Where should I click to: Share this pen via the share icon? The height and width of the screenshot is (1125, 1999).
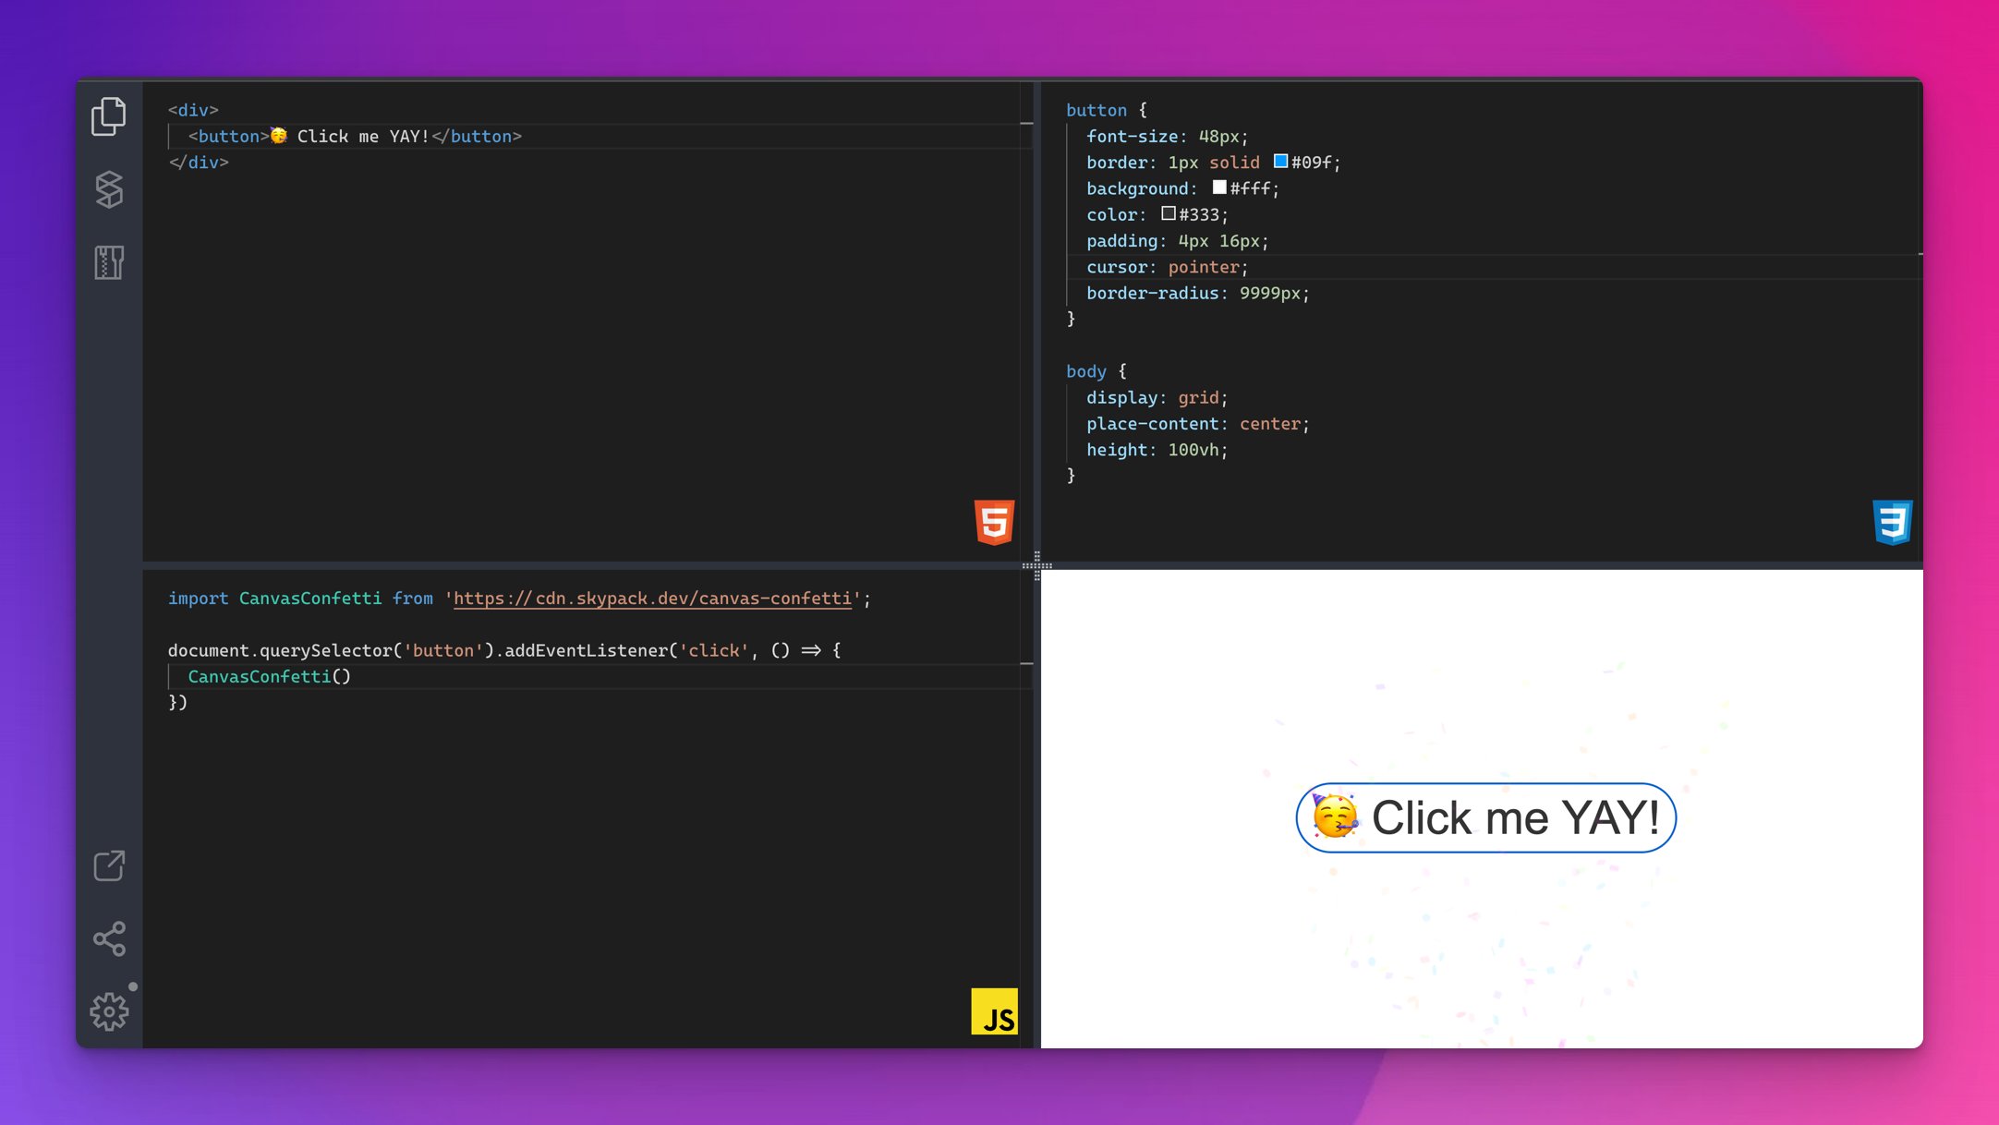point(108,939)
